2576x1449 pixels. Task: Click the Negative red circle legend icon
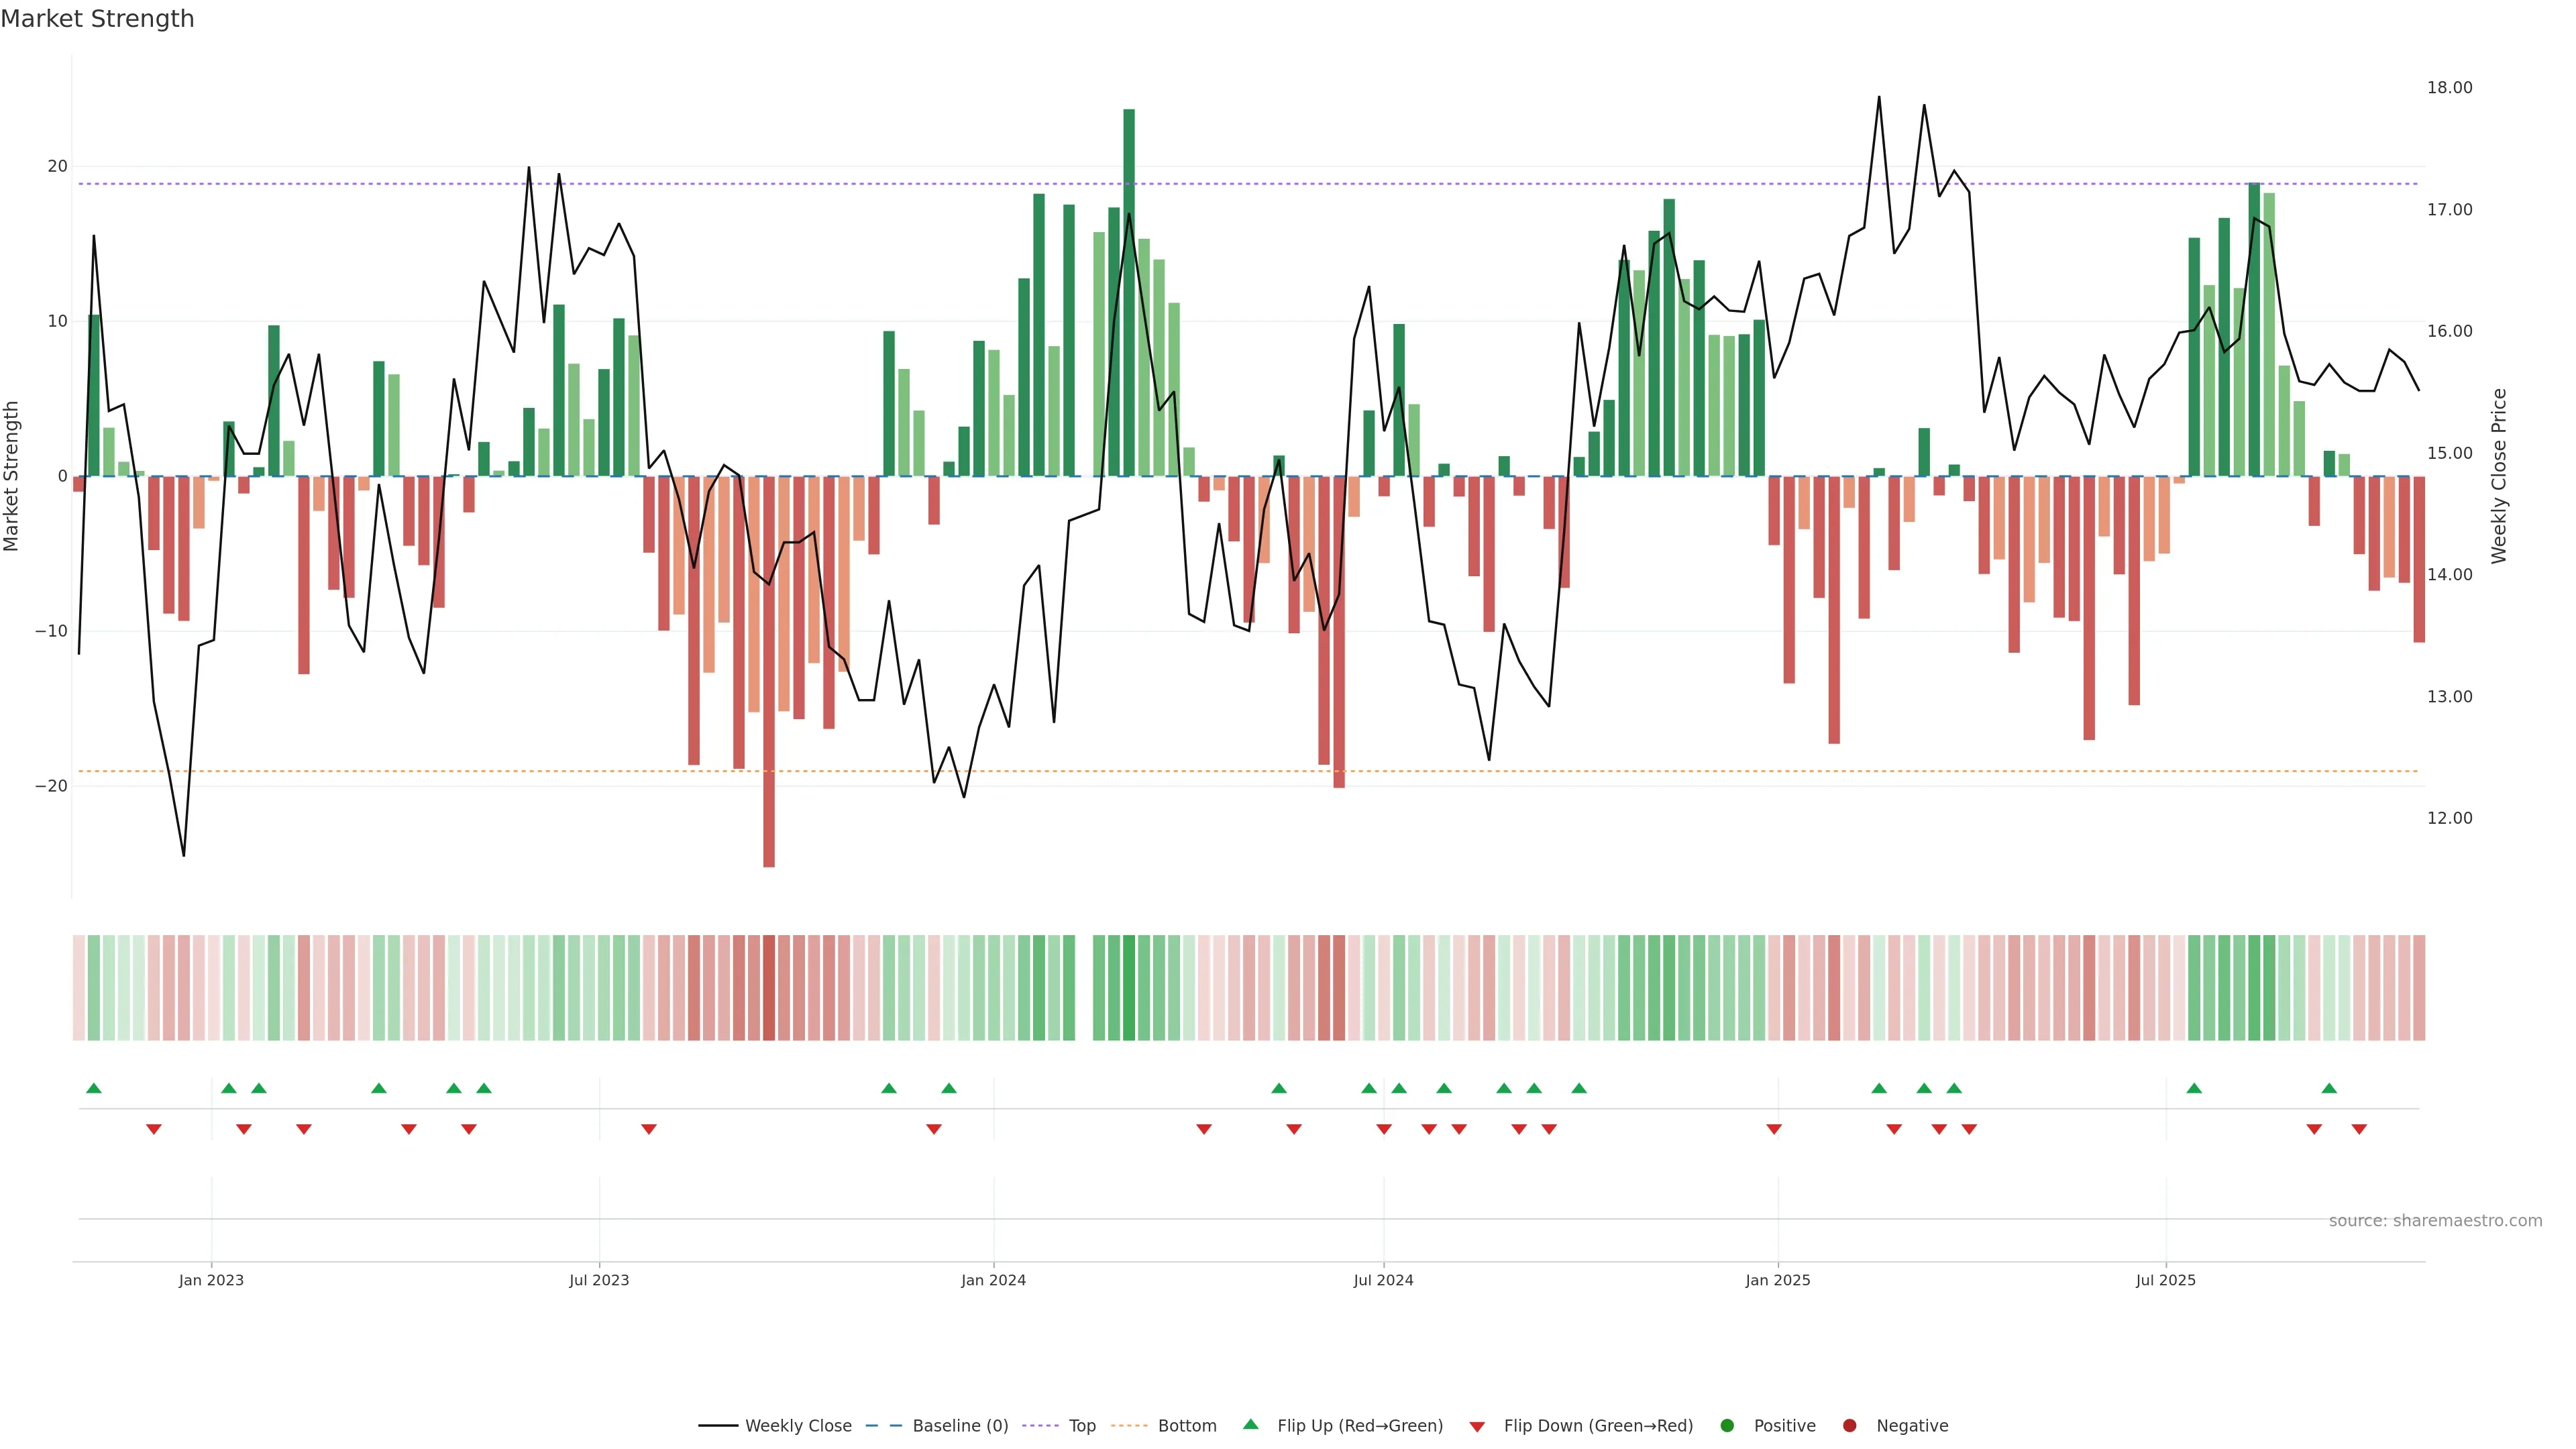[1849, 1426]
